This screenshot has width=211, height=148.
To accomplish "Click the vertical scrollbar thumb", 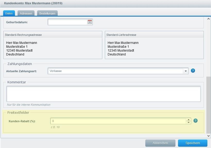I will (208, 105).
